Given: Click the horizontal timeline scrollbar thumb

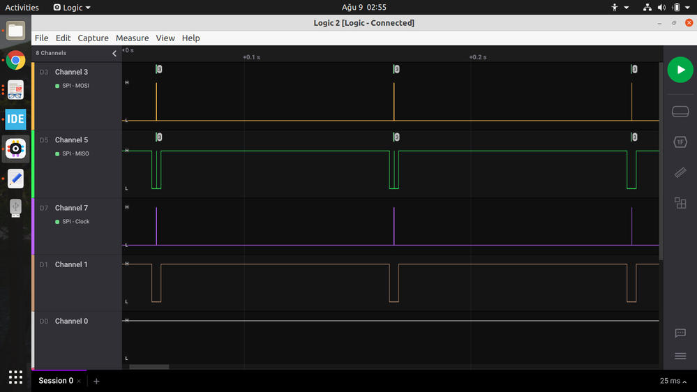Looking at the screenshot, I should [149, 367].
